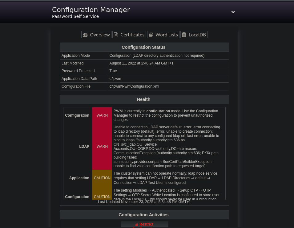Click the CAUTION badge for Application
294x228 pixels.
[102, 178]
